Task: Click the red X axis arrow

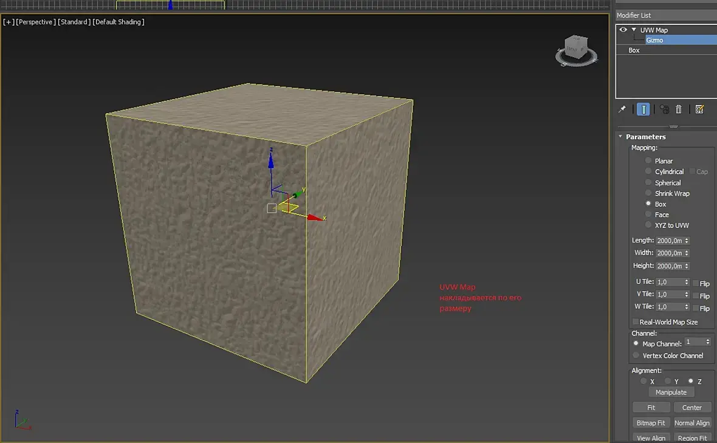Action: (315, 218)
